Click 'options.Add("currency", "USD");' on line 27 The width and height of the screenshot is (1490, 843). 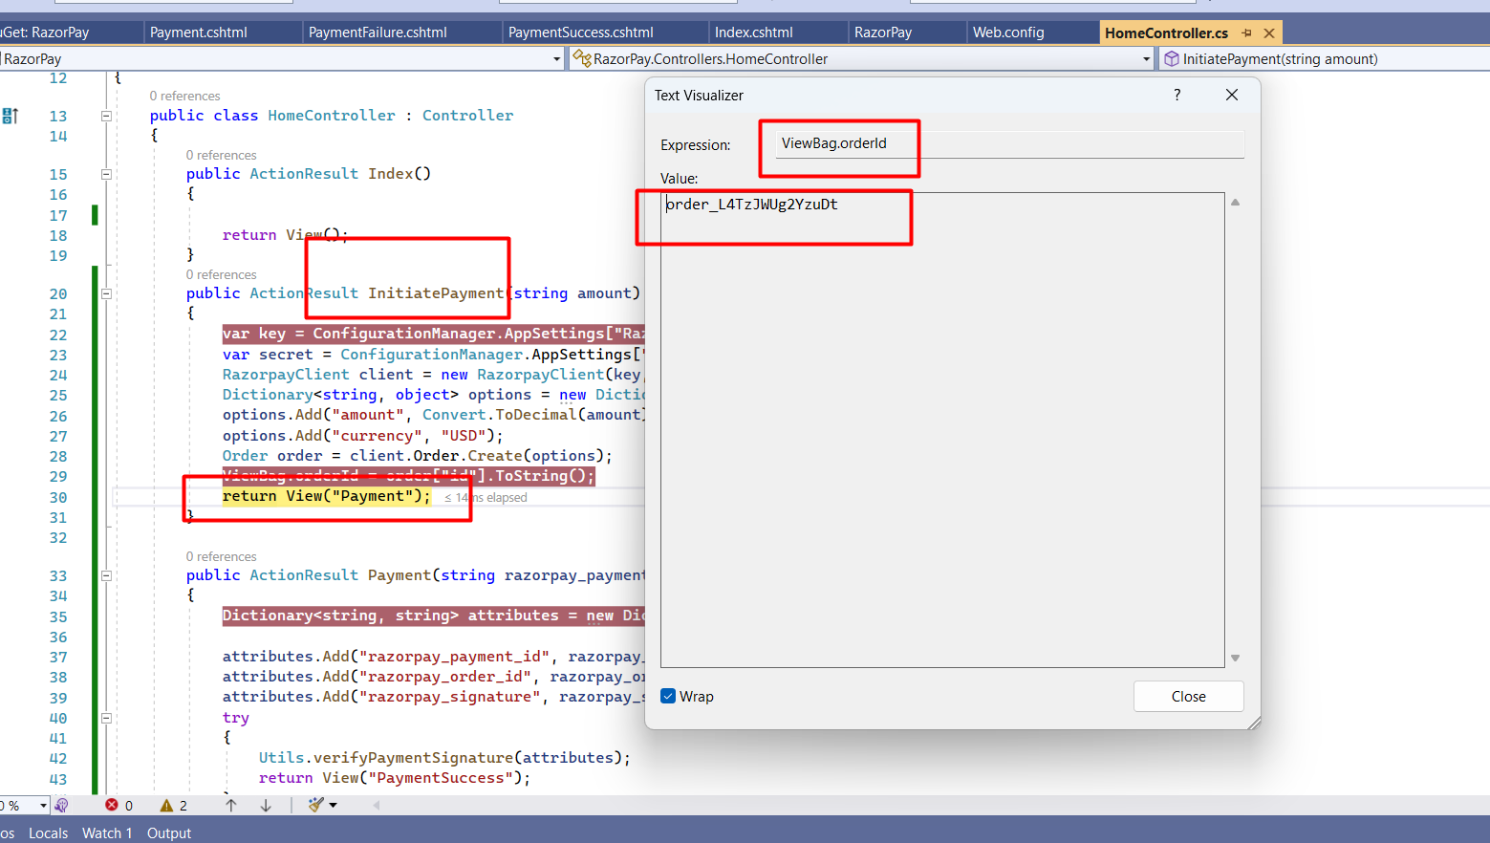coord(362,436)
